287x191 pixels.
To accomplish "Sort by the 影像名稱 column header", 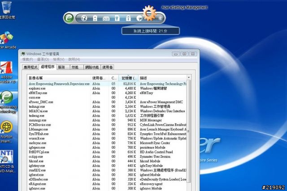I will point(59,78).
